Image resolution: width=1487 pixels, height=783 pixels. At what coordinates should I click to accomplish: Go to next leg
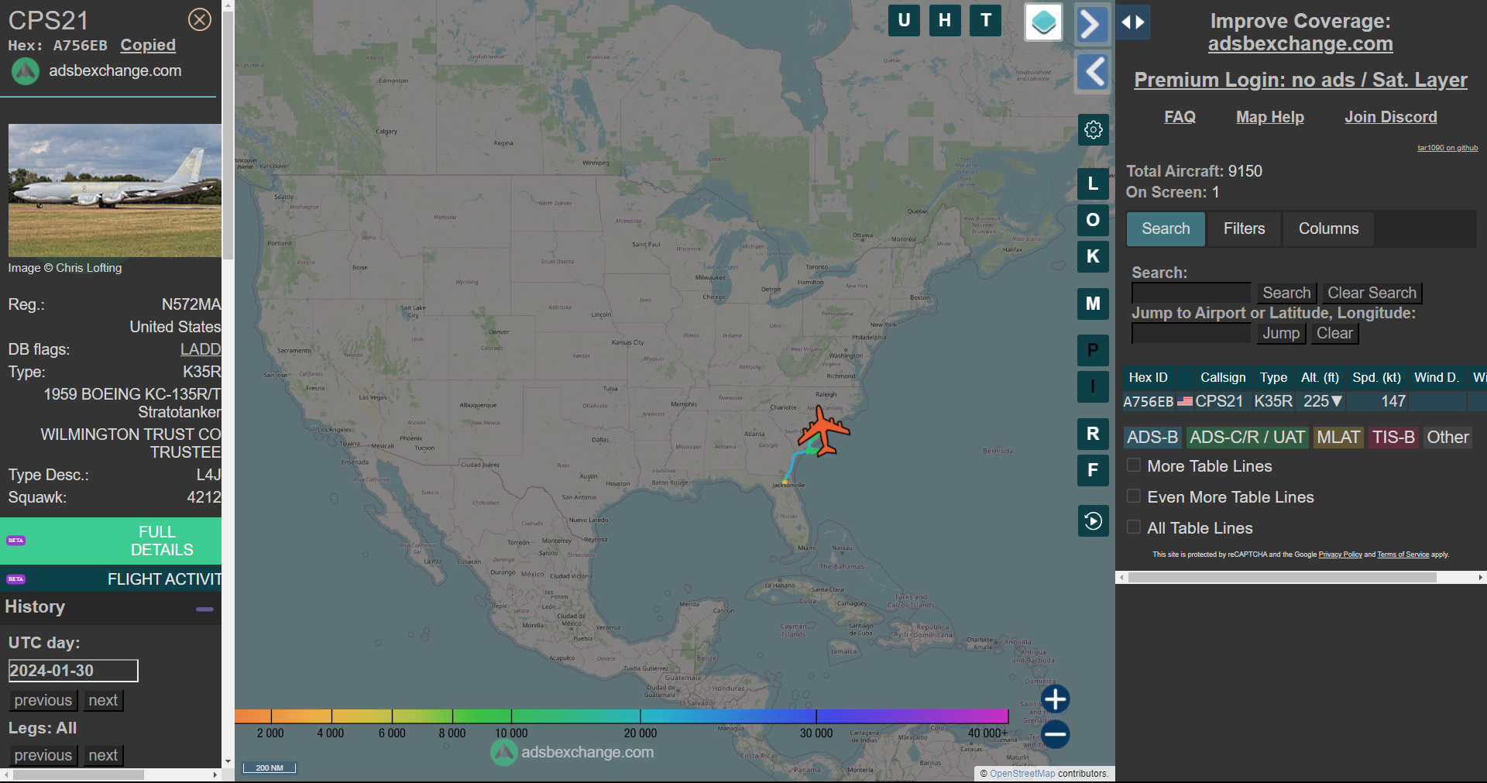[x=103, y=755]
